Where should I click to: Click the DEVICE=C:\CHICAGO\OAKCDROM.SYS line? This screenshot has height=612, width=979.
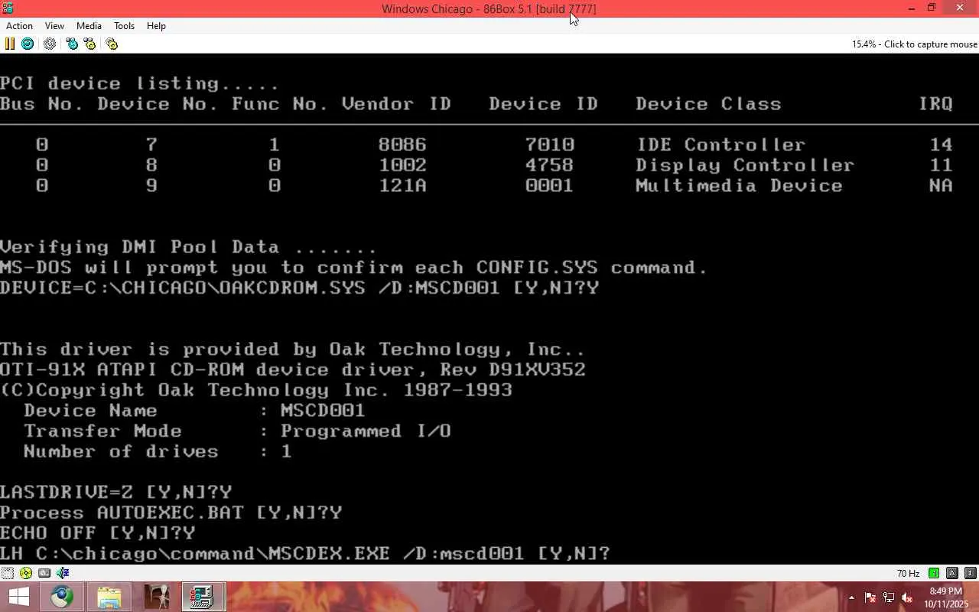tap(299, 288)
